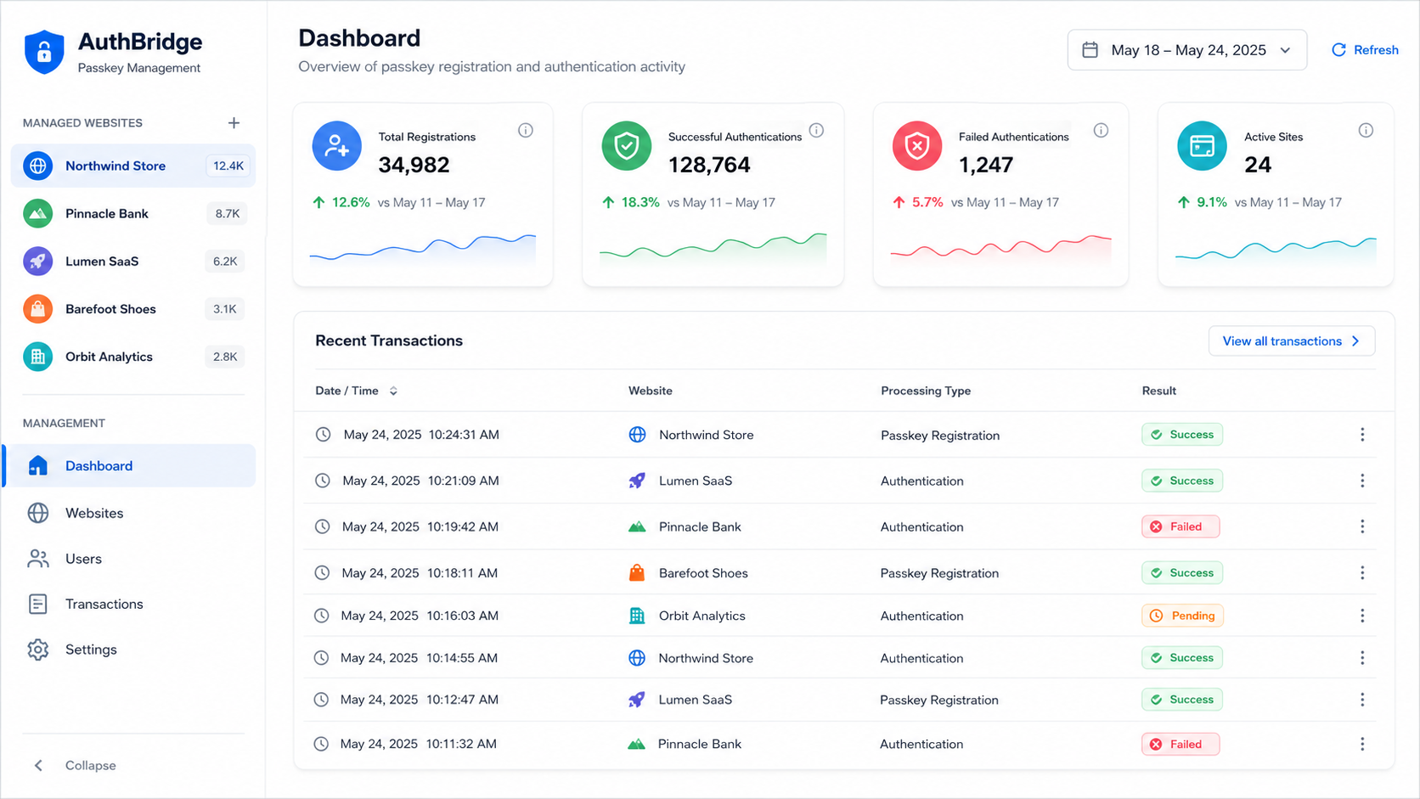Click the Barefoot Shoes bag icon in sidebar
Viewport: 1420px width, 799px height.
pos(38,309)
